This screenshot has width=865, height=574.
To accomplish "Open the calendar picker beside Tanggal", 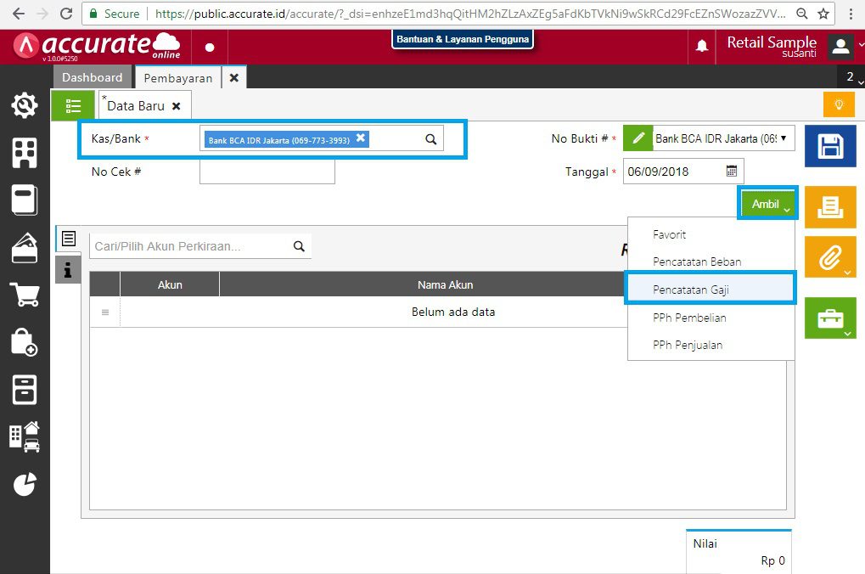I will click(x=732, y=171).
